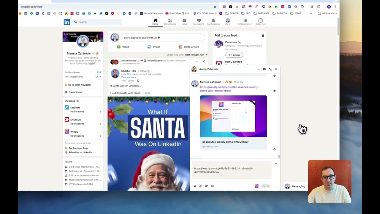Attach an image to the message
Image resolution: width=380 pixels, height=214 pixels.
point(195,186)
